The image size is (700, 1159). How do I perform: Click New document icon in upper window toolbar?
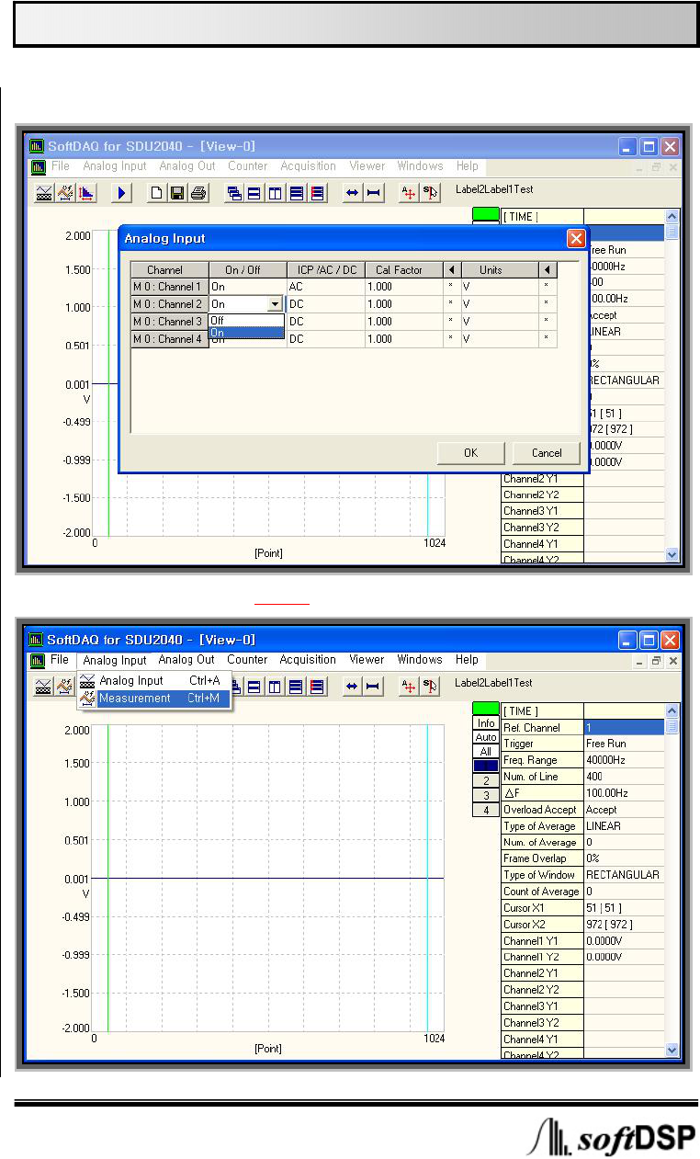coord(157,192)
